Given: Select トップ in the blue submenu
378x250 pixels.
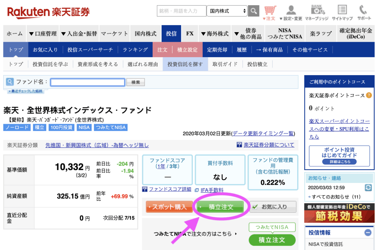Looking at the screenshot, I should tap(16, 50).
